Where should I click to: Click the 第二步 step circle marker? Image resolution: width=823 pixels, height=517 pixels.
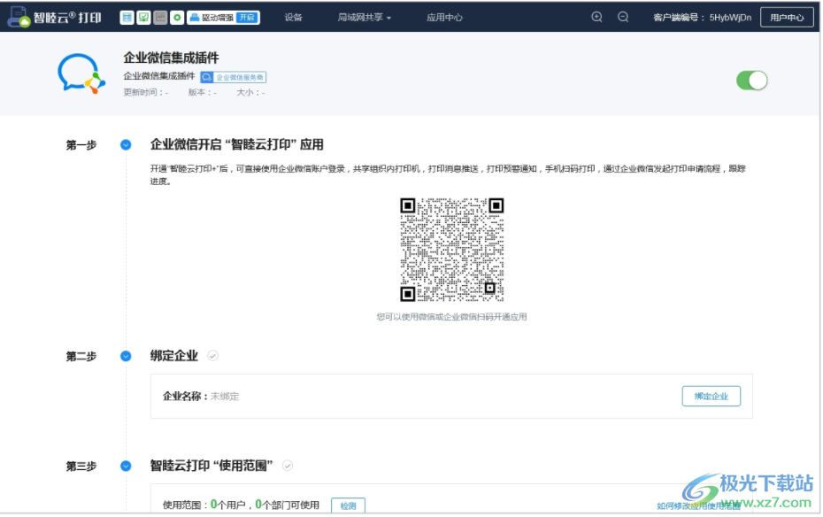point(126,356)
